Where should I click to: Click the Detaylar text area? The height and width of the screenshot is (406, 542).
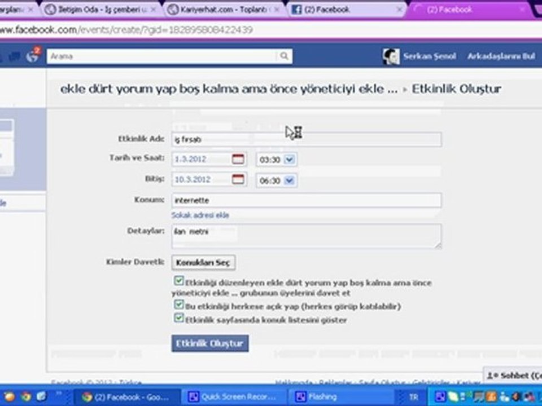pos(306,236)
